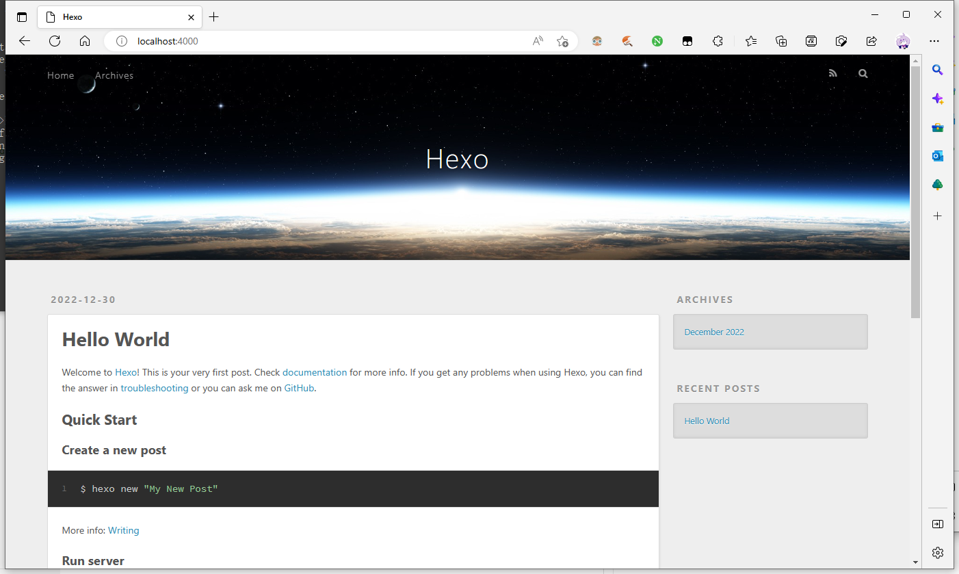Viewport: 959px width, 574px height.
Task: Add this page to favorites star icon
Action: click(x=562, y=41)
